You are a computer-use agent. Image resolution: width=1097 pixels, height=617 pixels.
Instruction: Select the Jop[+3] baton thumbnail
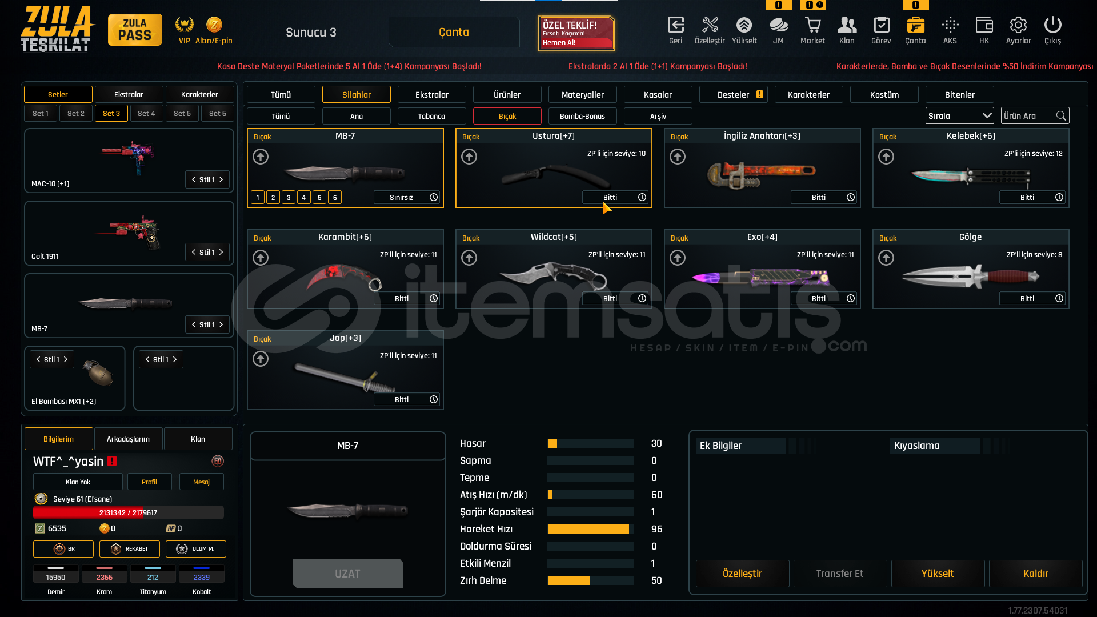click(345, 378)
